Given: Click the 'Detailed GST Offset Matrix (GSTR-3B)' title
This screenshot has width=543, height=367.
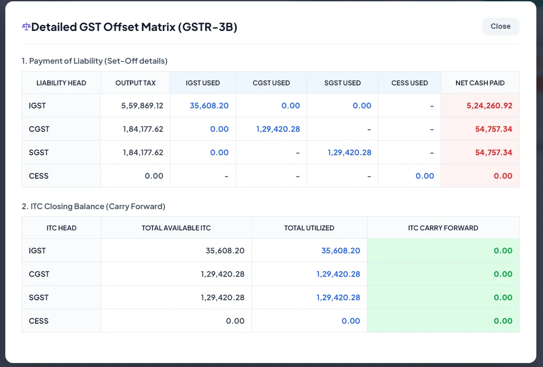Looking at the screenshot, I should point(134,27).
